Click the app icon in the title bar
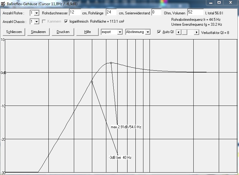239x175 pixels. point(3,4)
